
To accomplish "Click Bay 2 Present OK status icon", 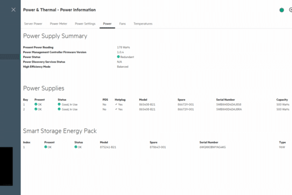I will click(36, 109).
